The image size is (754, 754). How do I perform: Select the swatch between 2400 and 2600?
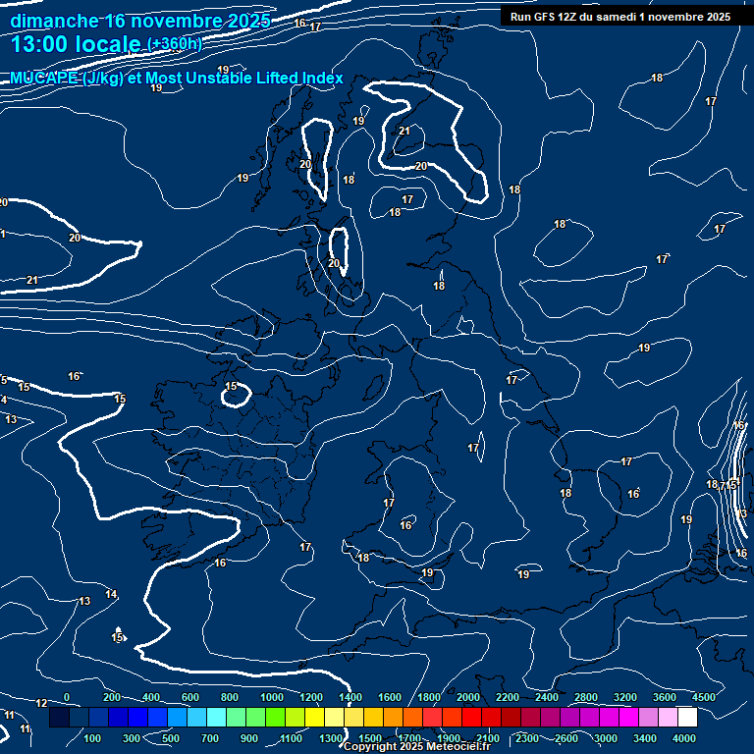point(551,717)
